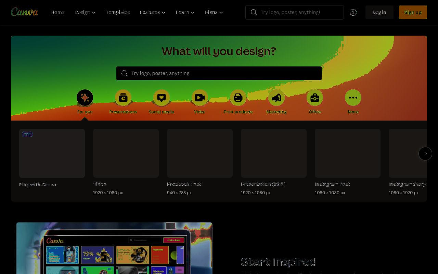Expand the Features dropdown chevron
Viewport: 438px width, 274px height.
click(x=164, y=13)
